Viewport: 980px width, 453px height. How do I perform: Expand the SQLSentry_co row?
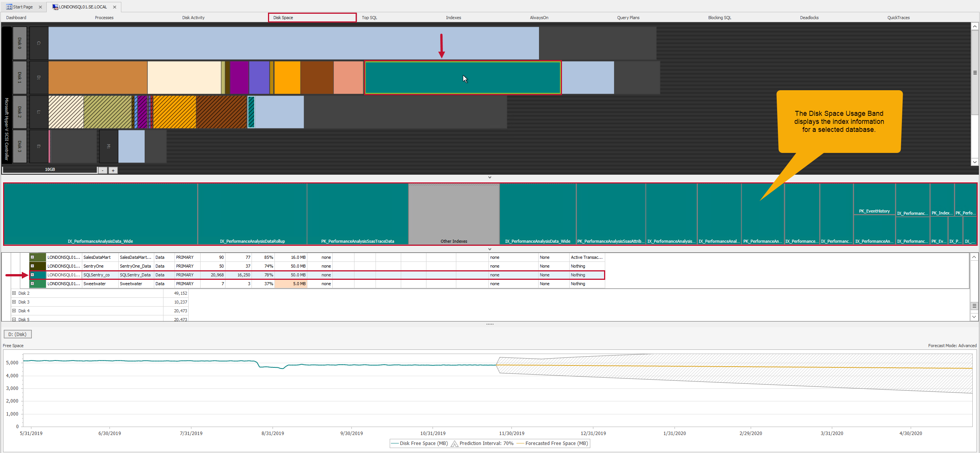pyautogui.click(x=33, y=275)
